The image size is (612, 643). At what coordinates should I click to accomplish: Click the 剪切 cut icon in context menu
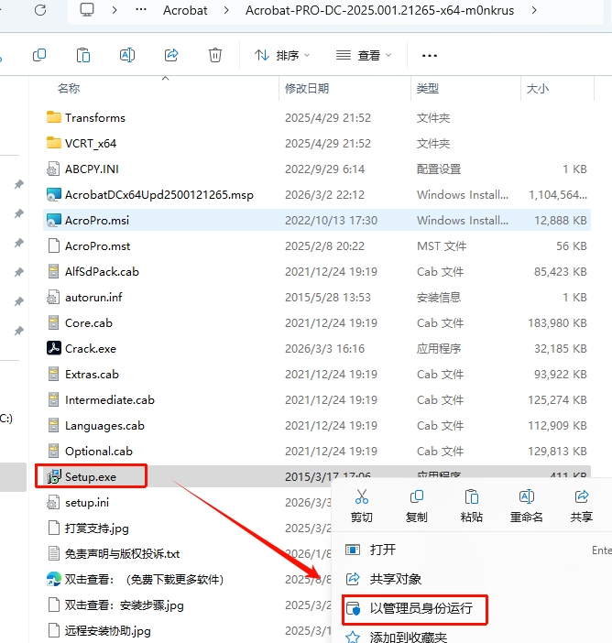[x=362, y=496]
